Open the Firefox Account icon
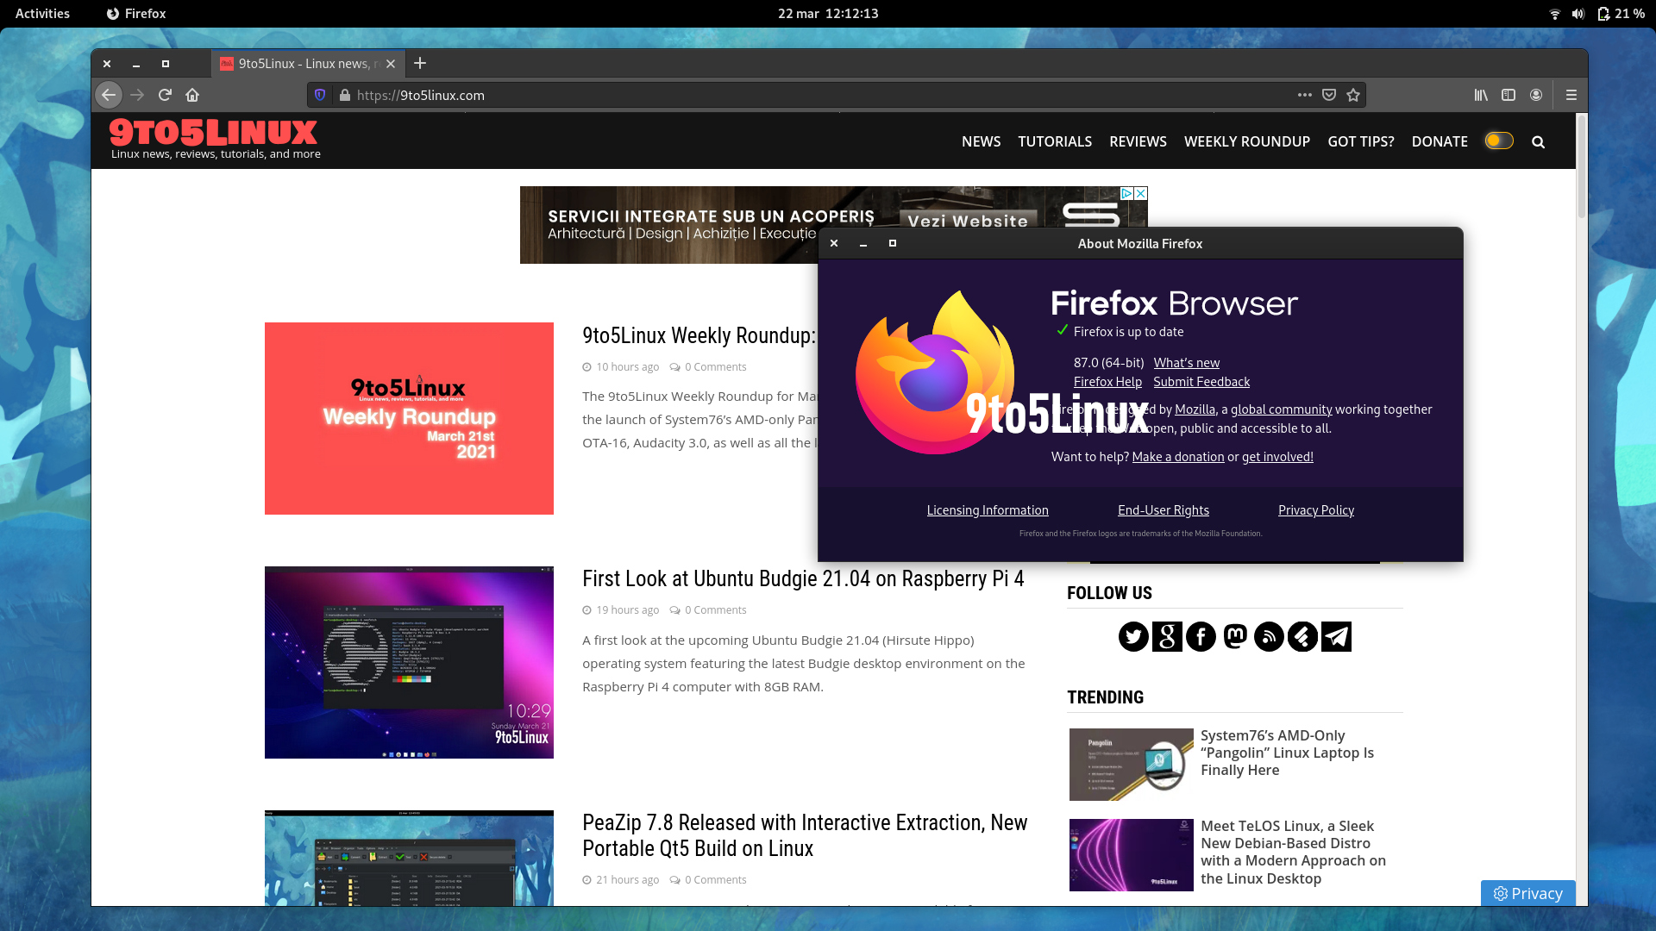This screenshot has width=1656, height=931. click(1536, 95)
